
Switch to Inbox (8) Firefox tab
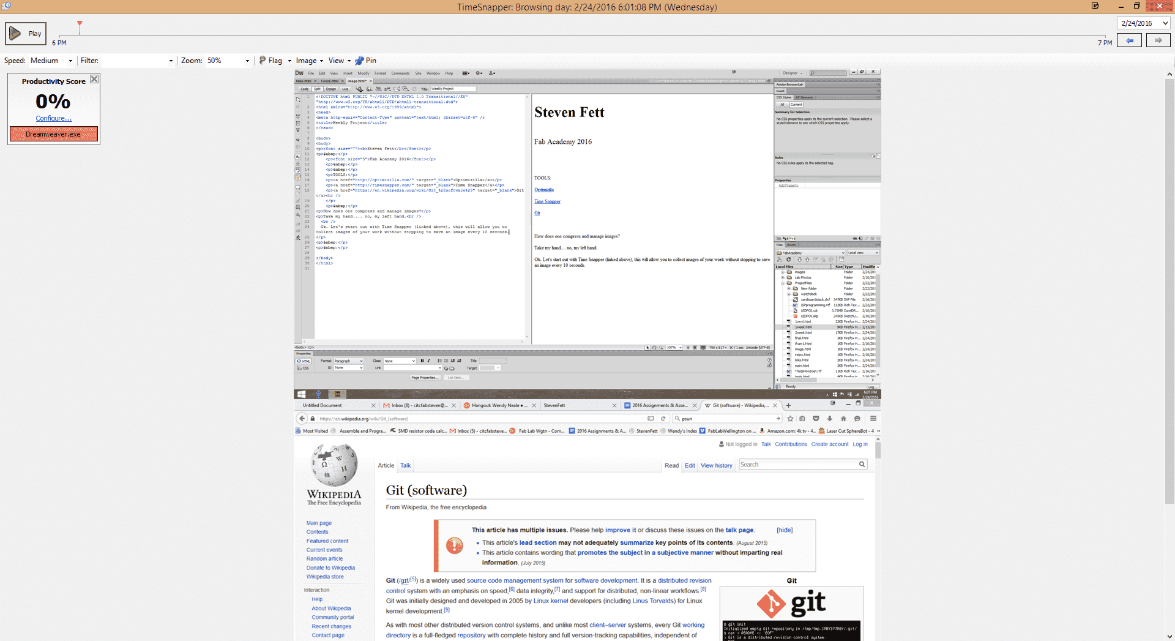(x=419, y=405)
